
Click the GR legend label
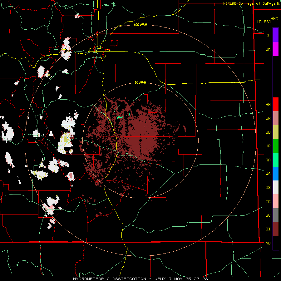(268, 118)
